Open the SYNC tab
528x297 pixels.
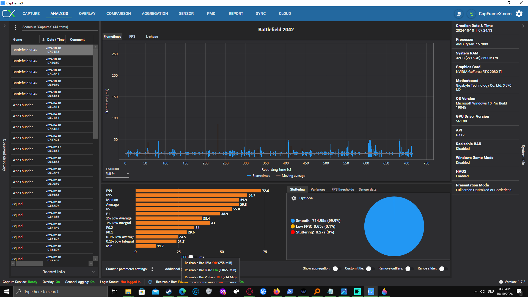(x=261, y=13)
